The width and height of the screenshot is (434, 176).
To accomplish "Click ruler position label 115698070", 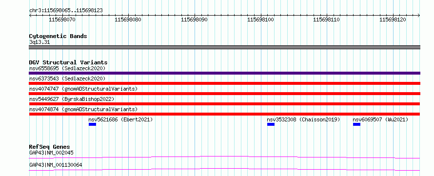I will click(62, 20).
